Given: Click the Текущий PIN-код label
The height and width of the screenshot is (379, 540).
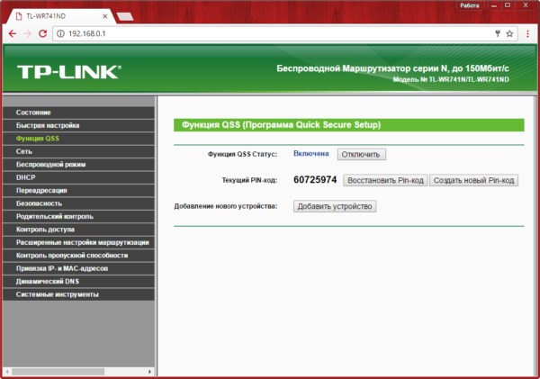Looking at the screenshot, I should pos(249,180).
